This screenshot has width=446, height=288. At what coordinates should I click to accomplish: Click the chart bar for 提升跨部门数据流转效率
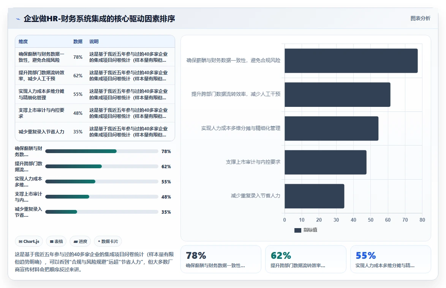(x=337, y=94)
